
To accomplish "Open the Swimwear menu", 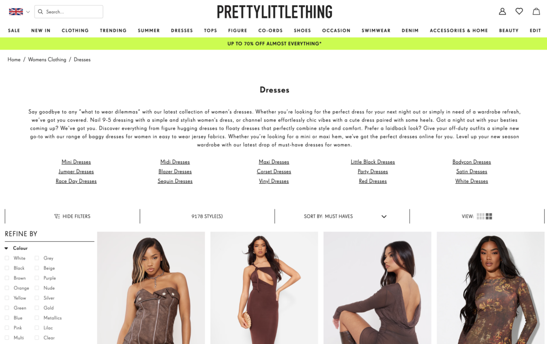I will [376, 31].
